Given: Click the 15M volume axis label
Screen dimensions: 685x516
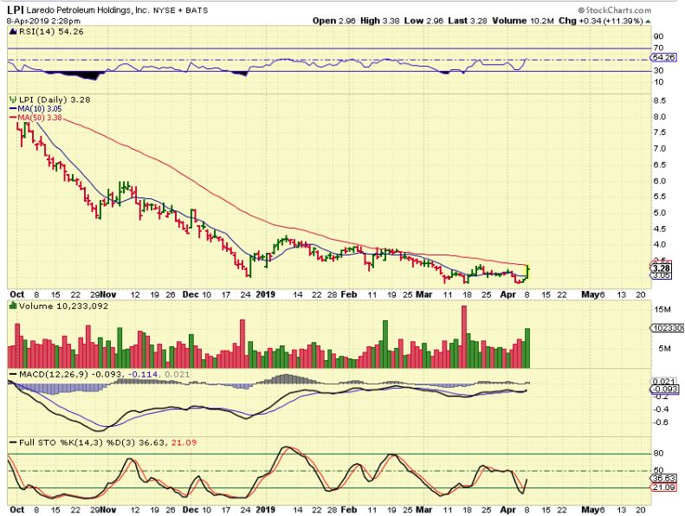Looking at the screenshot, I should [x=662, y=309].
